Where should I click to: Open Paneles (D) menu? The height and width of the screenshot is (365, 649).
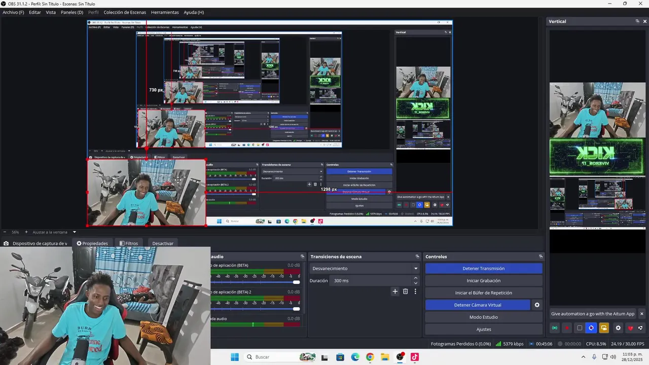[x=72, y=12]
